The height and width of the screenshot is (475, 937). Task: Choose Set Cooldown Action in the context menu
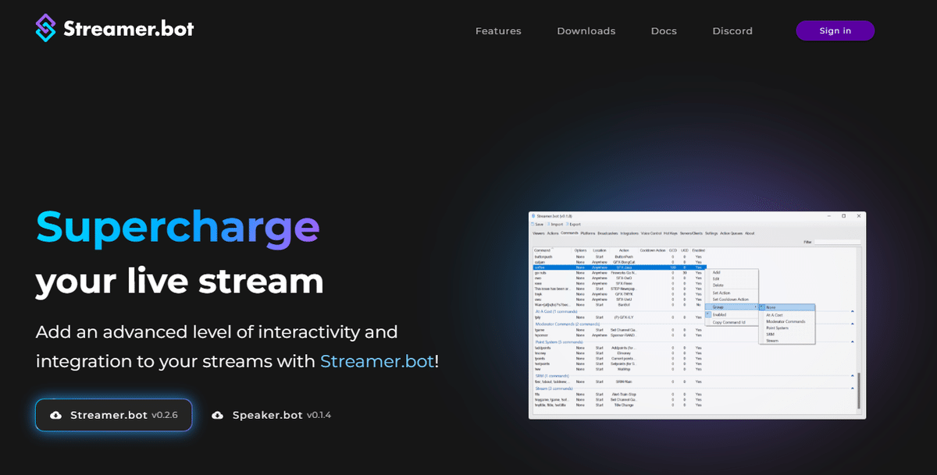click(730, 300)
